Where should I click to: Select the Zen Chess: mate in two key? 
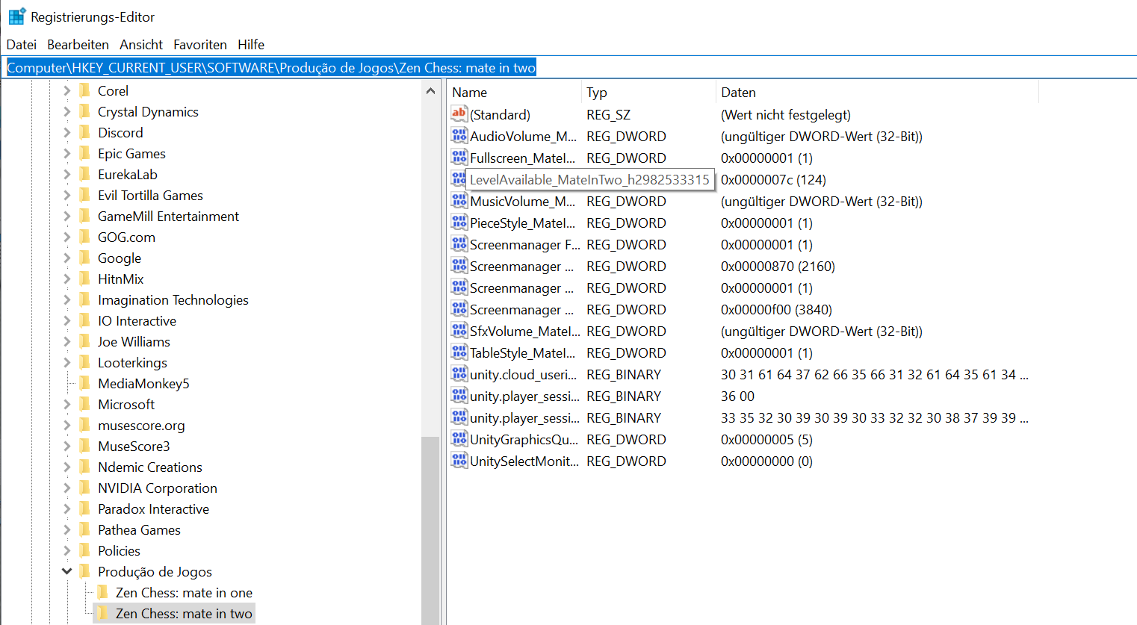[184, 614]
